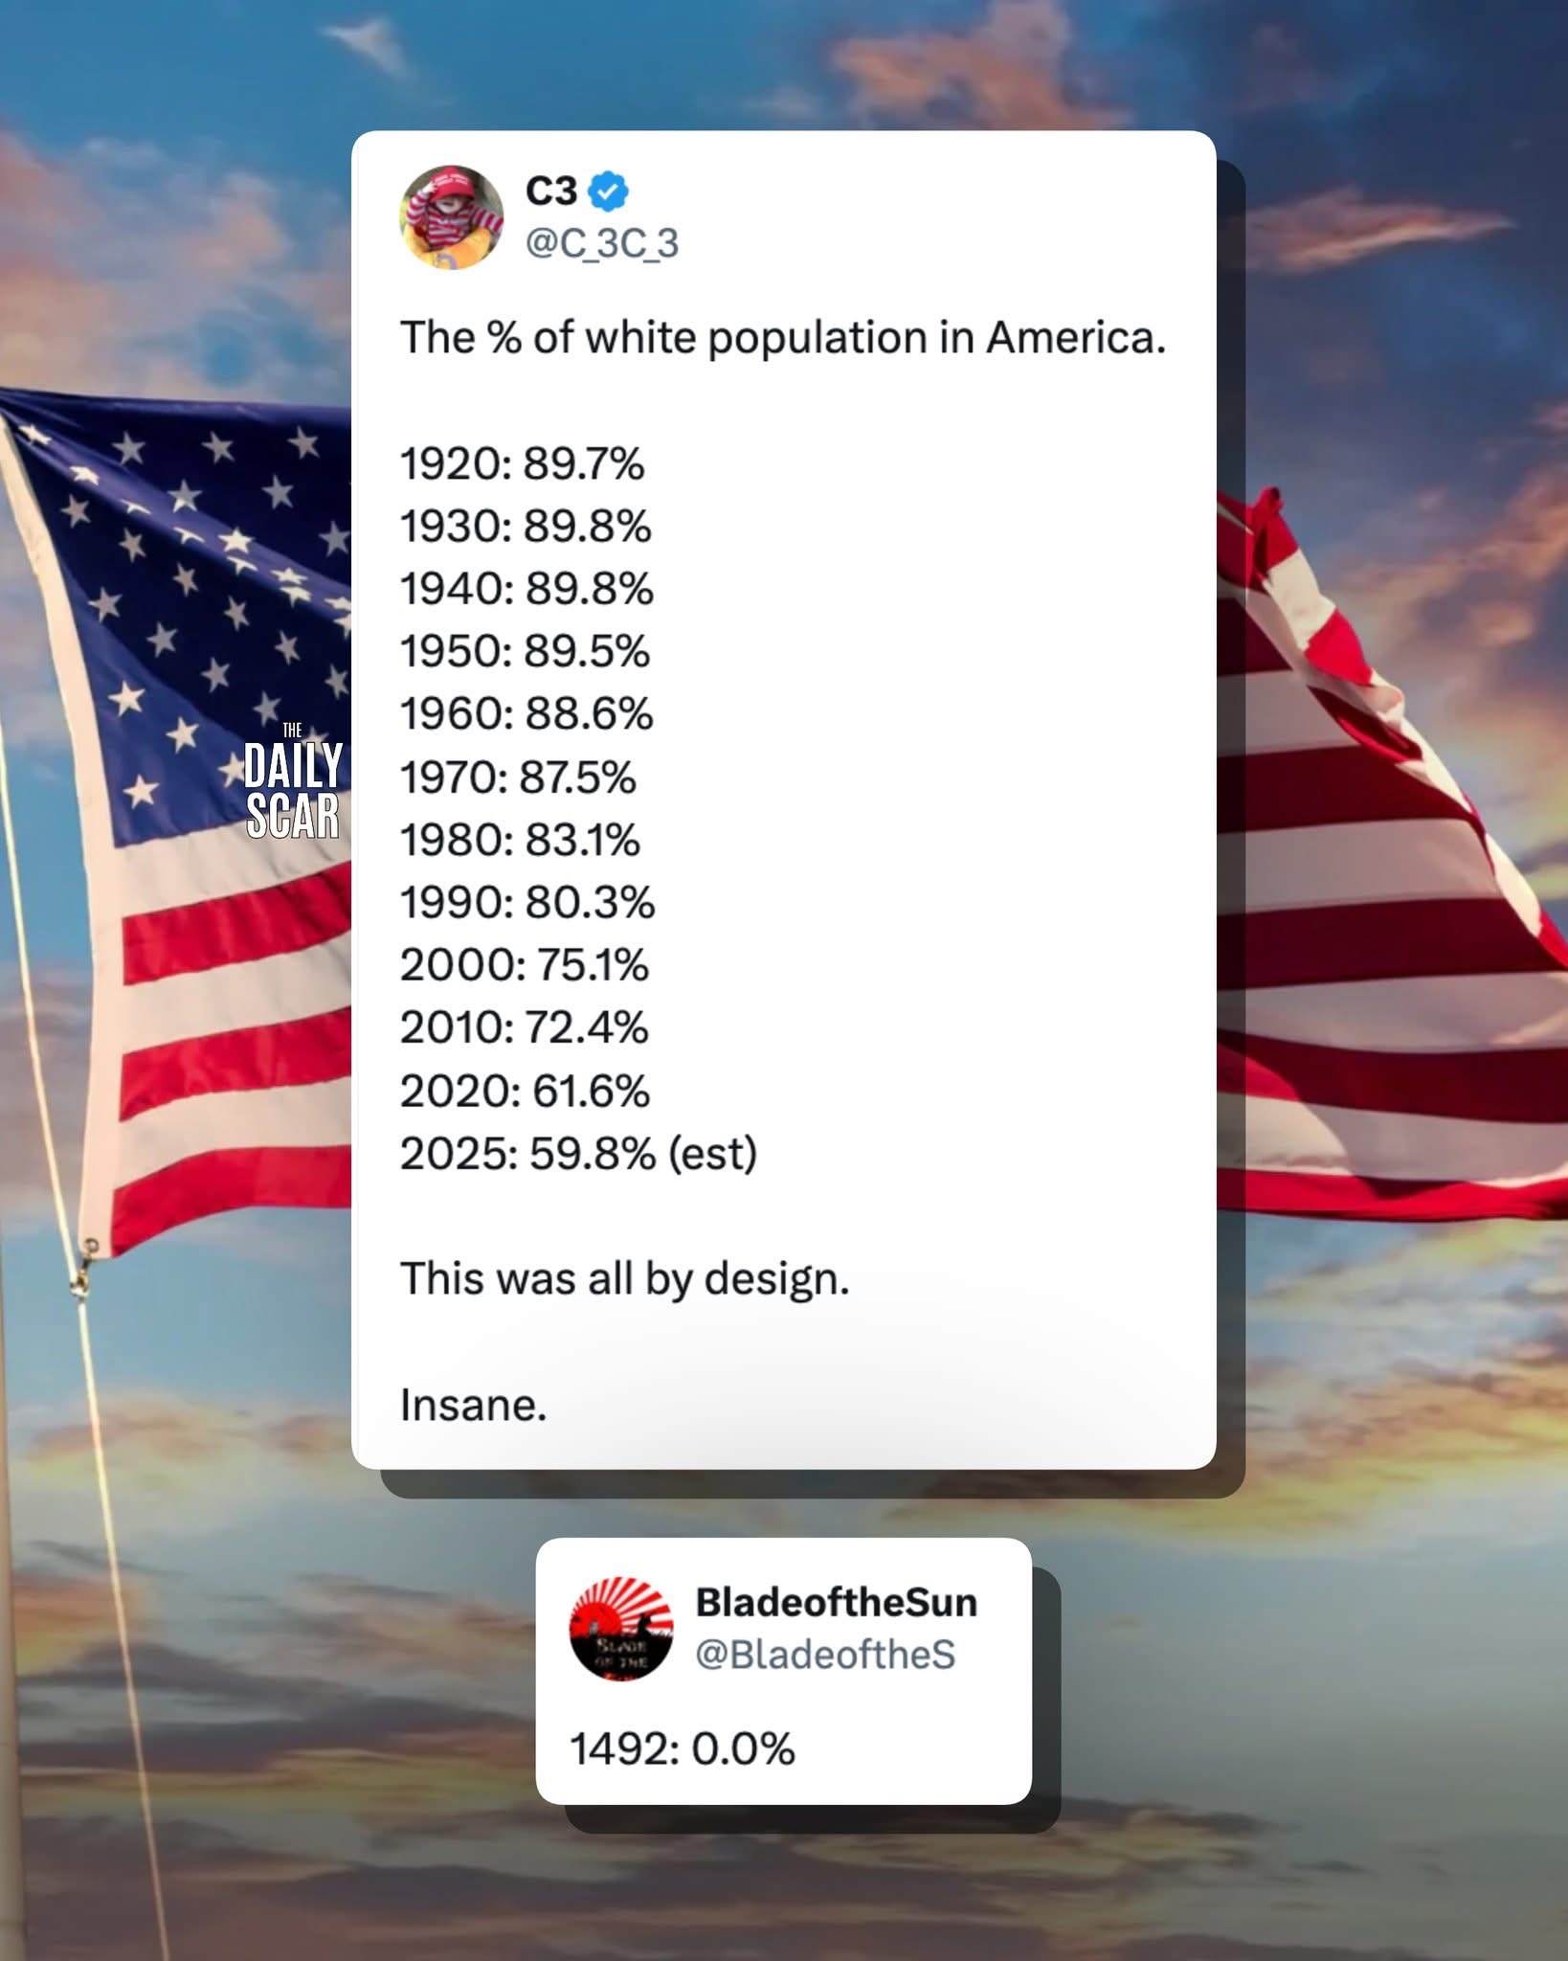Image resolution: width=1568 pixels, height=1961 pixels.
Task: Click the word "Insane." in the post
Action: [x=473, y=1406]
